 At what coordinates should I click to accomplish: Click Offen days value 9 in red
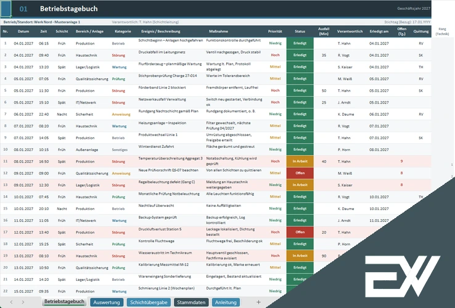401,161
